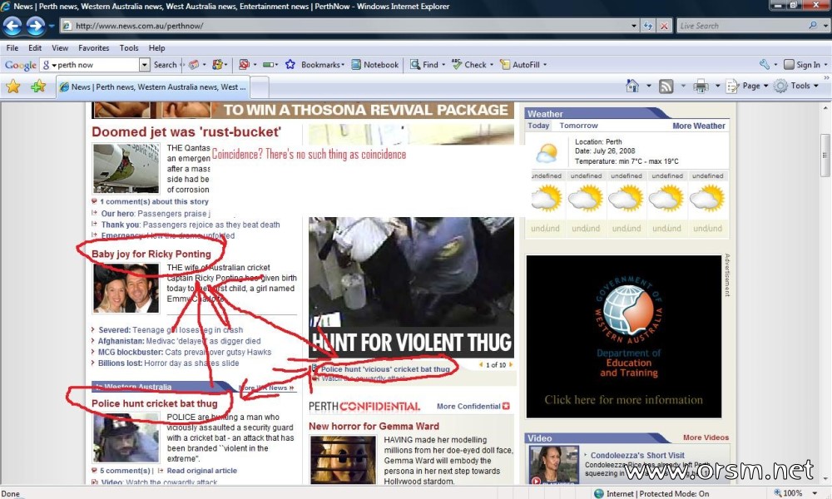Viewport: 832px width, 499px height.
Task: Click the Google logo on the toolbar
Action: 20,65
